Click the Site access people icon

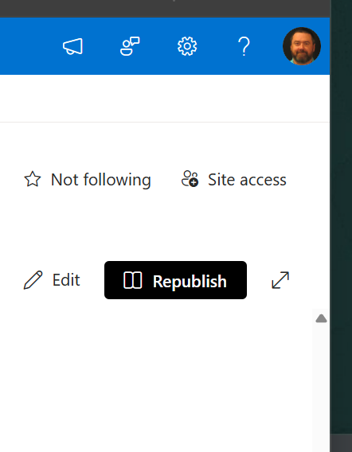pyautogui.click(x=190, y=179)
